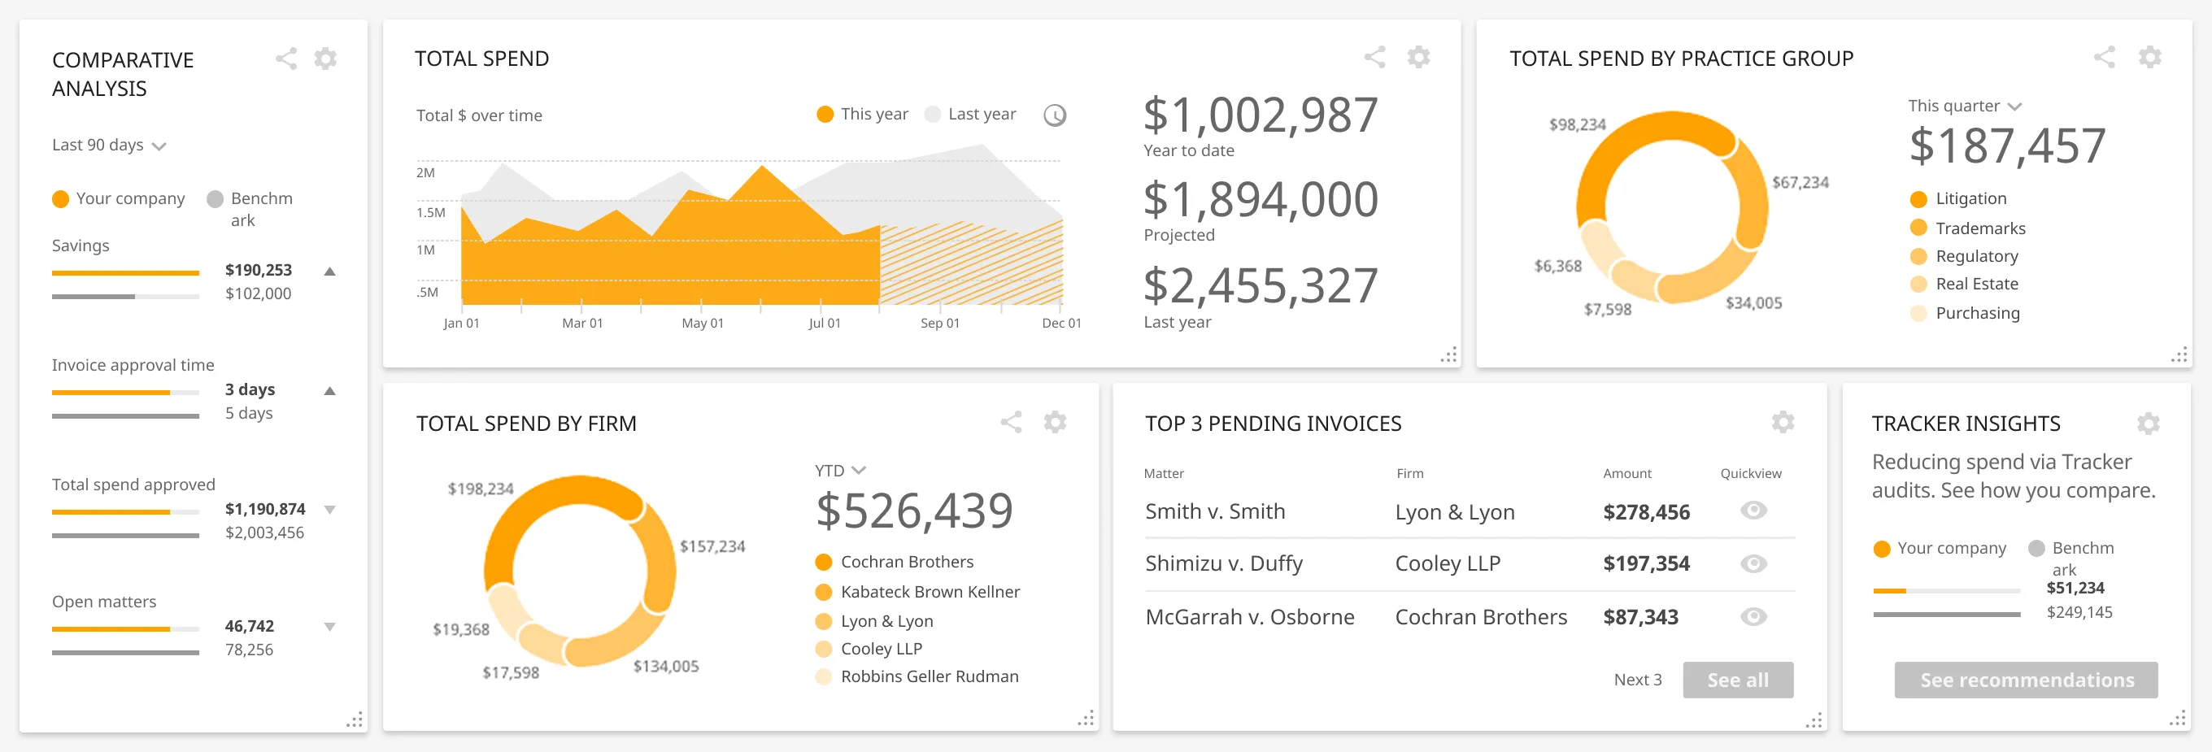The width and height of the screenshot is (2212, 752).
Task: Change the This quarter time period selector
Action: 1966,106
